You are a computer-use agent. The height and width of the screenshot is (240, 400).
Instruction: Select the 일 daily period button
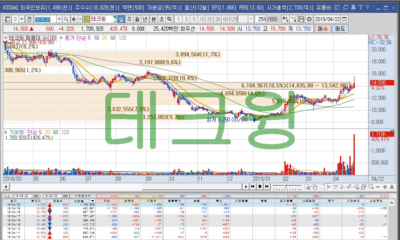(121, 19)
